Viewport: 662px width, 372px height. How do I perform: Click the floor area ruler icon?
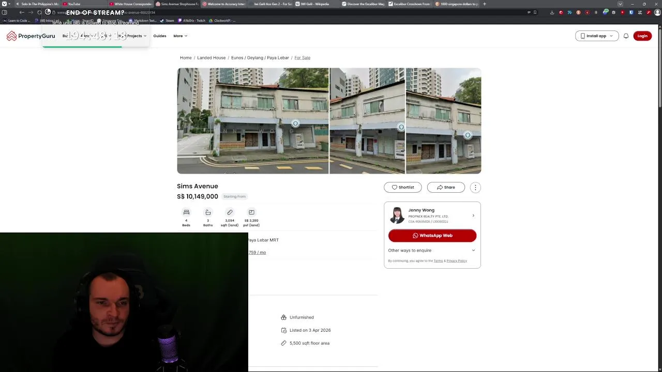point(283,343)
